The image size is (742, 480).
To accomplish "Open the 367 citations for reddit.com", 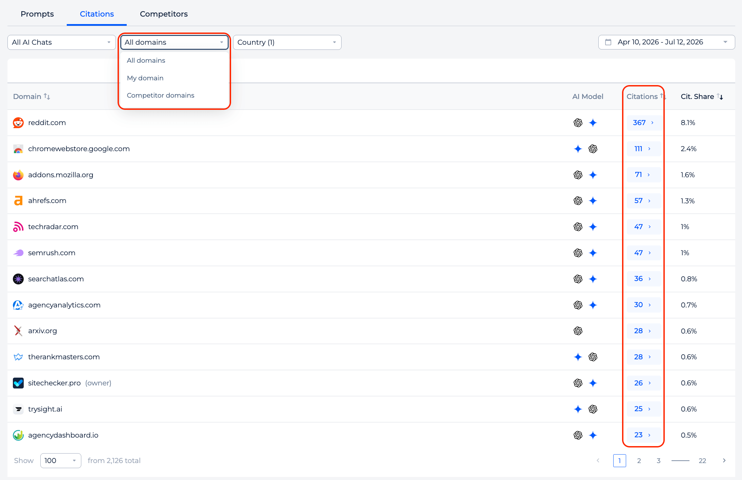I will tap(643, 123).
